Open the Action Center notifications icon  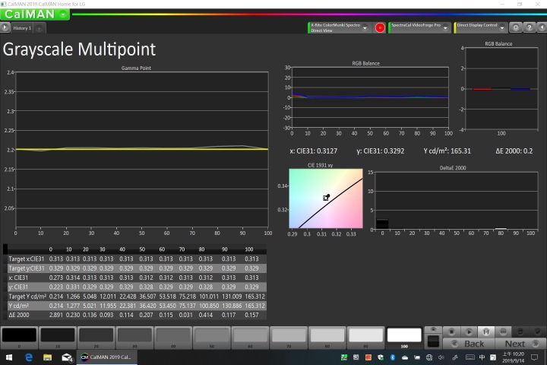coord(534,357)
